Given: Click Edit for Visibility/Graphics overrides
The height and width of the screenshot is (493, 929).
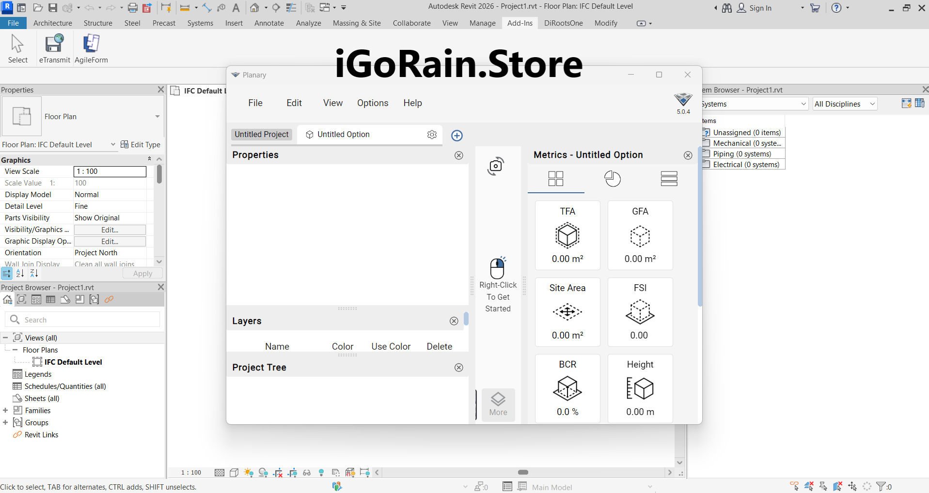Looking at the screenshot, I should tap(110, 230).
